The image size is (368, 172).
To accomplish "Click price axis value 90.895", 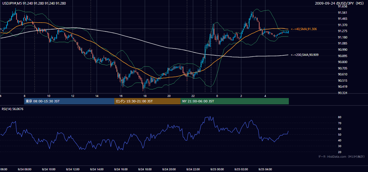I will (x=342, y=56).
